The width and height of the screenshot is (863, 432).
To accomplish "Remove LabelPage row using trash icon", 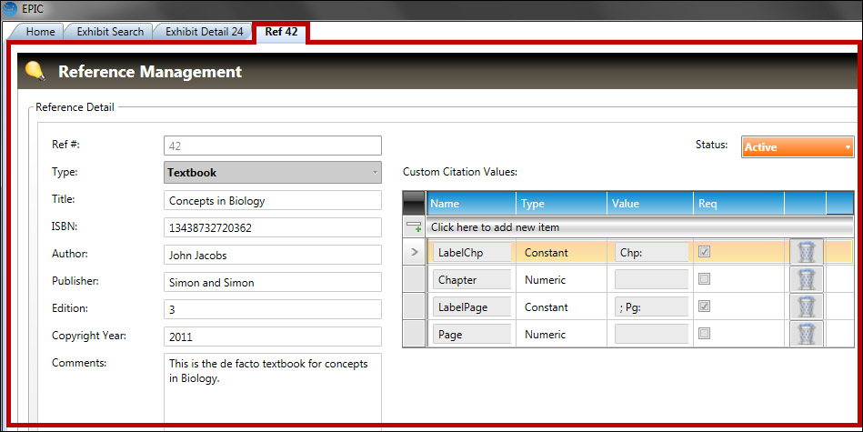I will (806, 306).
